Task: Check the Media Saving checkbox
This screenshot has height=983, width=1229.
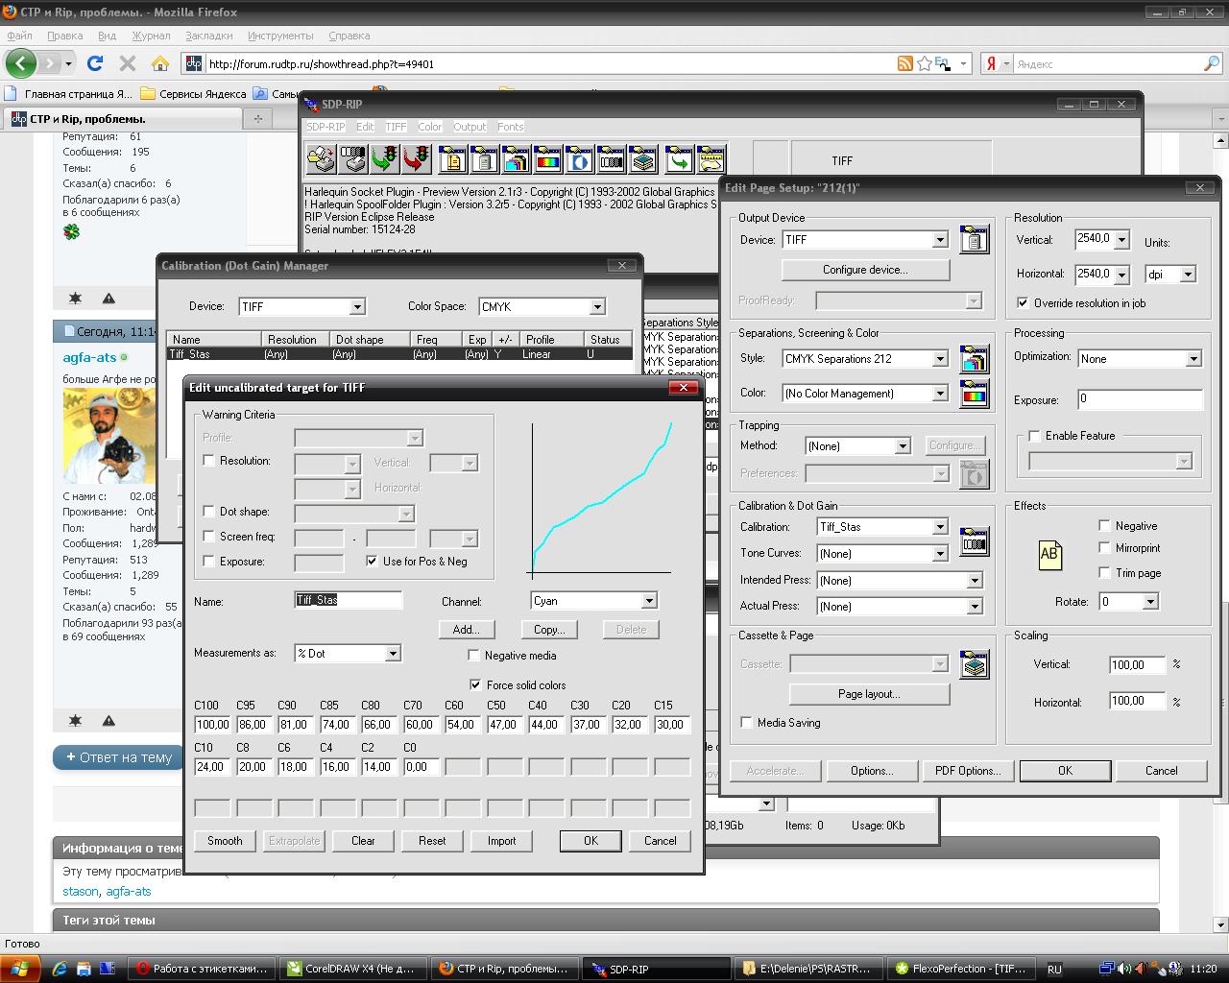Action: 746,723
